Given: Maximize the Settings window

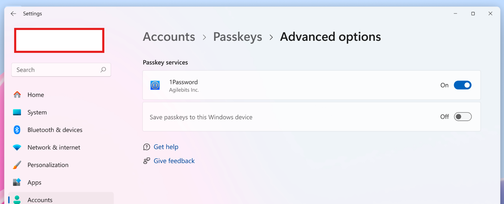Looking at the screenshot, I should 473,14.
